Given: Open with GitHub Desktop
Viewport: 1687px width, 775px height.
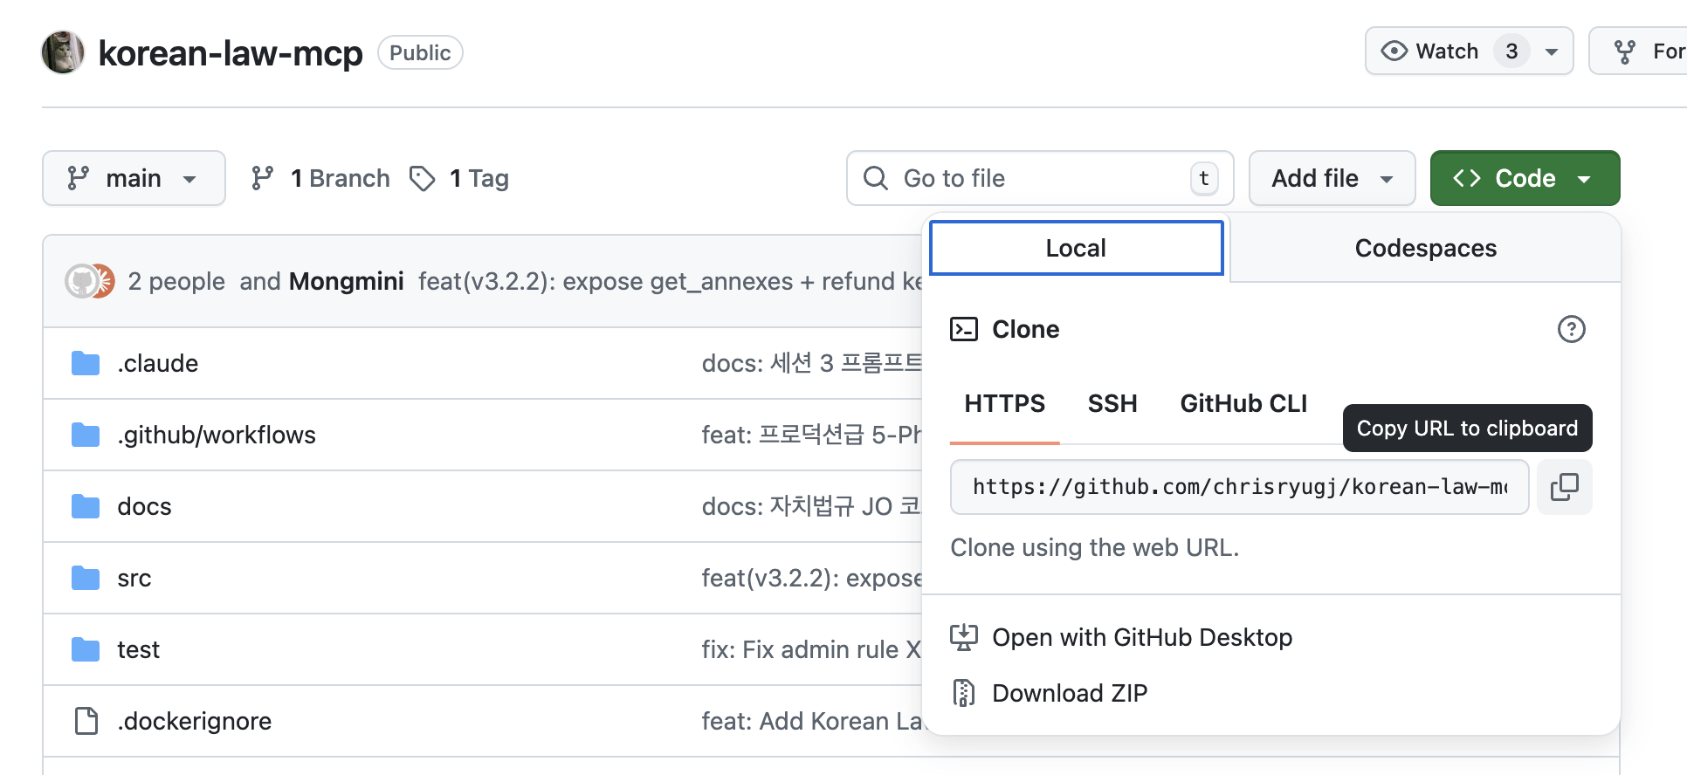Looking at the screenshot, I should [x=1142, y=637].
